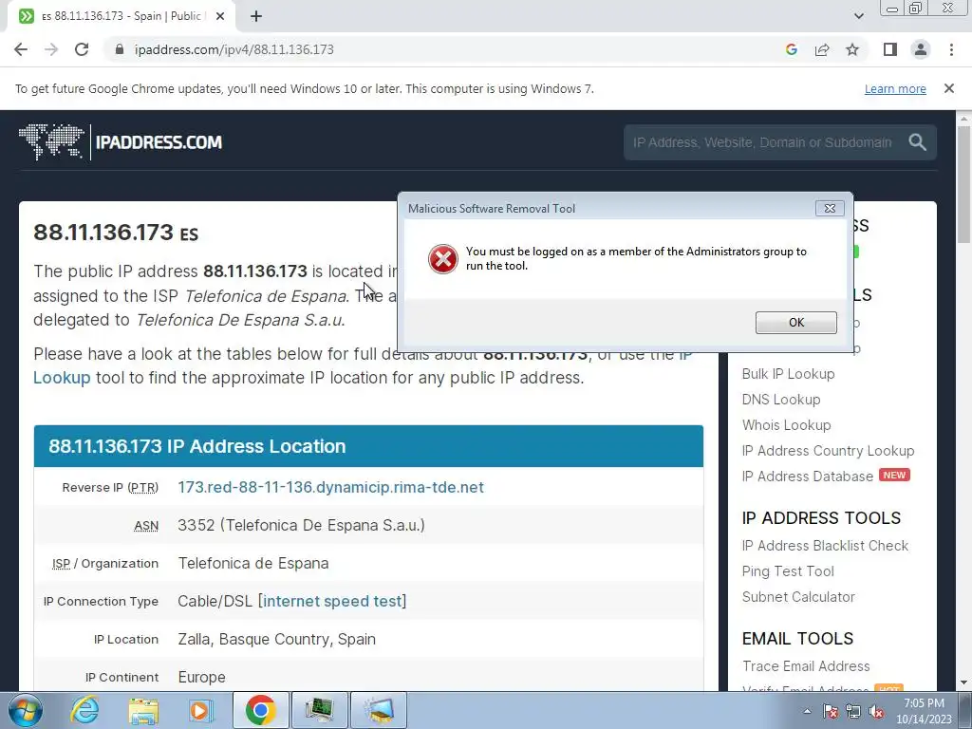Image resolution: width=972 pixels, height=729 pixels.
Task: Open Windows Explorer folder from taskbar
Action: [143, 710]
